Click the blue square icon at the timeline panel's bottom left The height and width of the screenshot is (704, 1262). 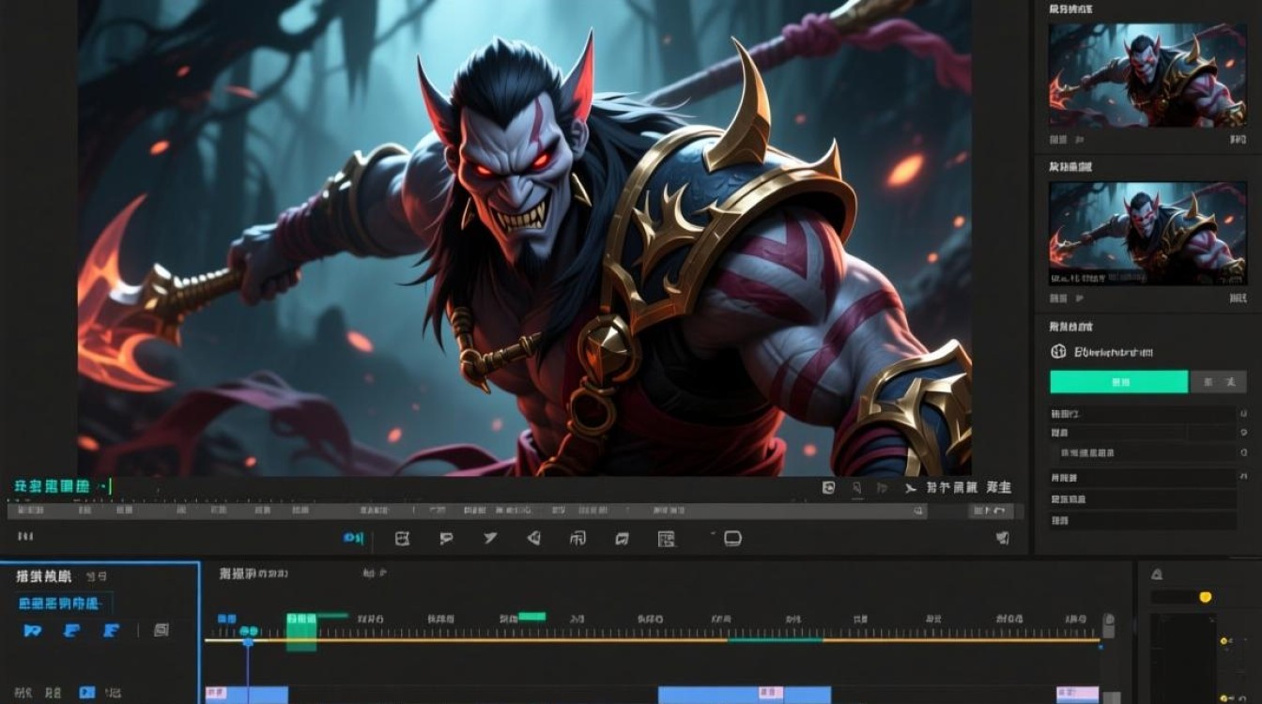point(87,692)
